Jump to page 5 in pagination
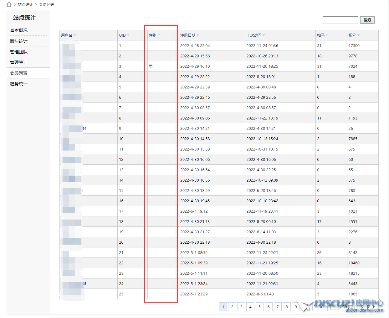389x318 pixels. coord(259,307)
